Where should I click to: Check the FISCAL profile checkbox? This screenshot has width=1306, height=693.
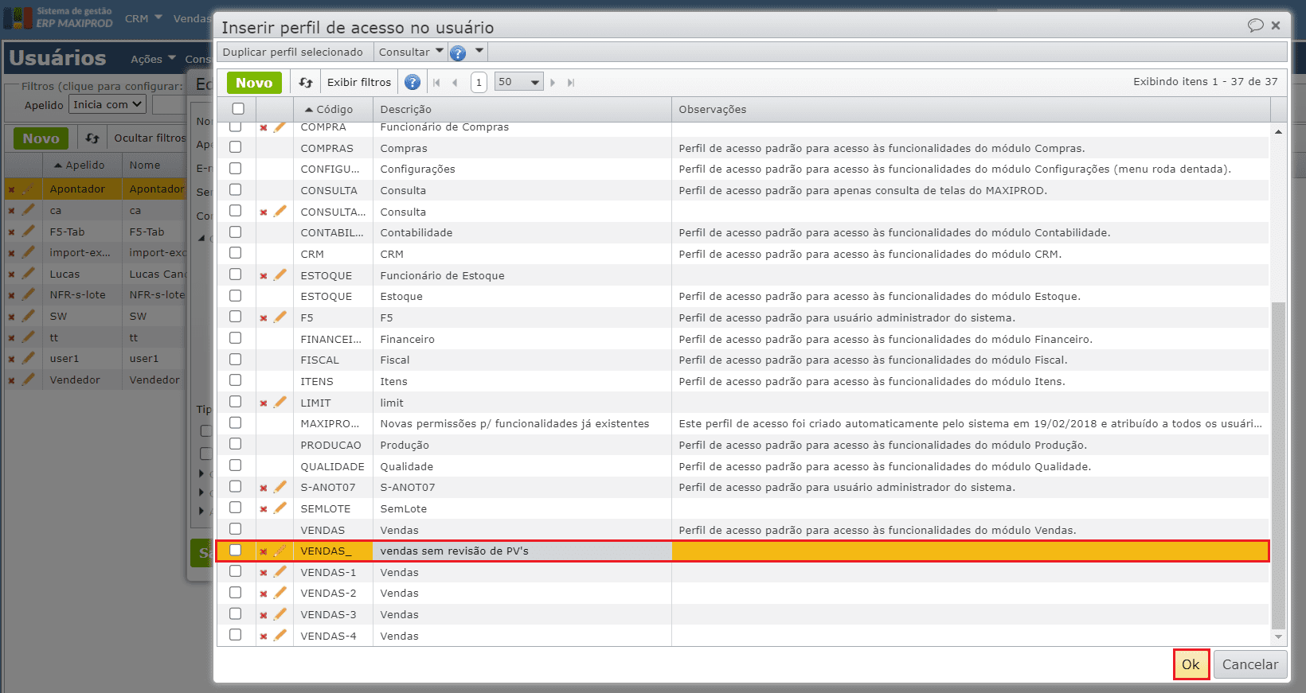(x=235, y=360)
